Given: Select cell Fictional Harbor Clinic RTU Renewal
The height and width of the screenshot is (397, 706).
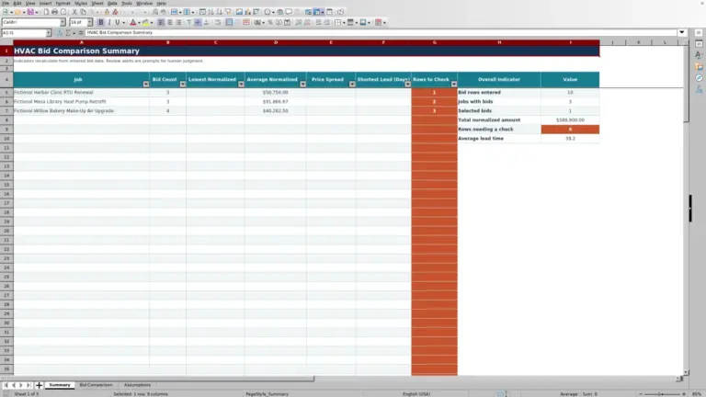Looking at the screenshot, I should click(x=81, y=92).
